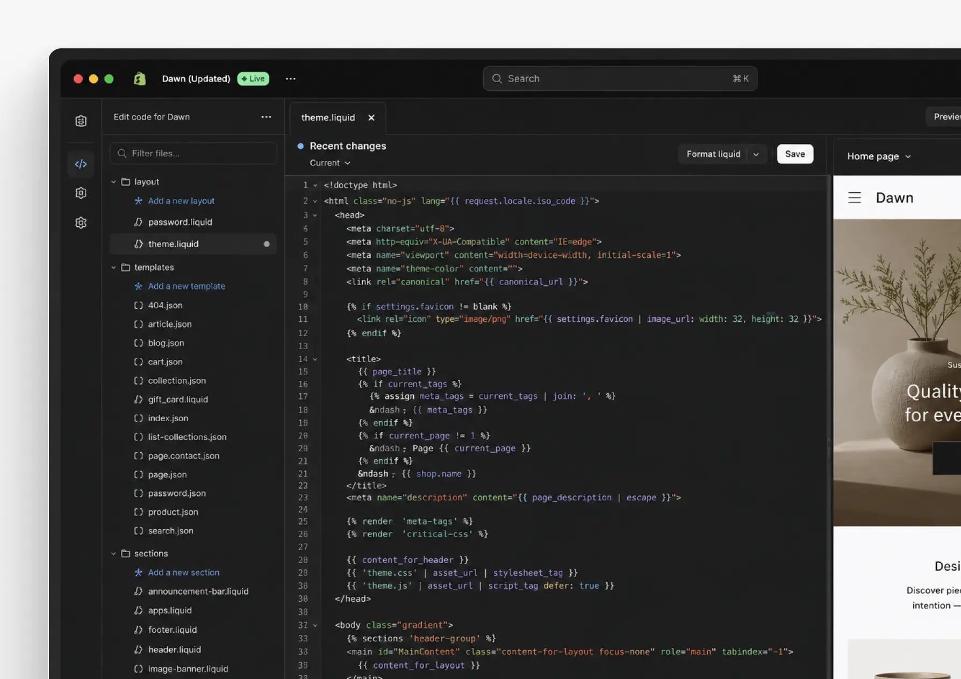
Task: Close the theme.liquid tab
Action: [371, 118]
